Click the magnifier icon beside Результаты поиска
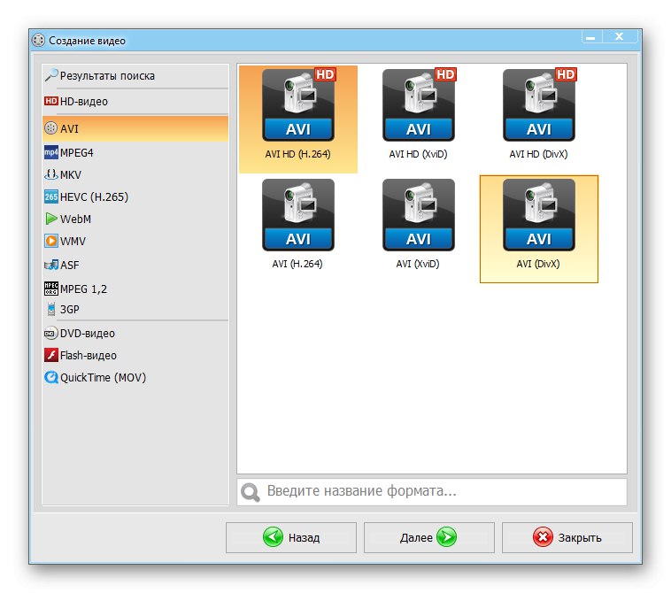The height and width of the screenshot is (593, 671). [x=51, y=75]
